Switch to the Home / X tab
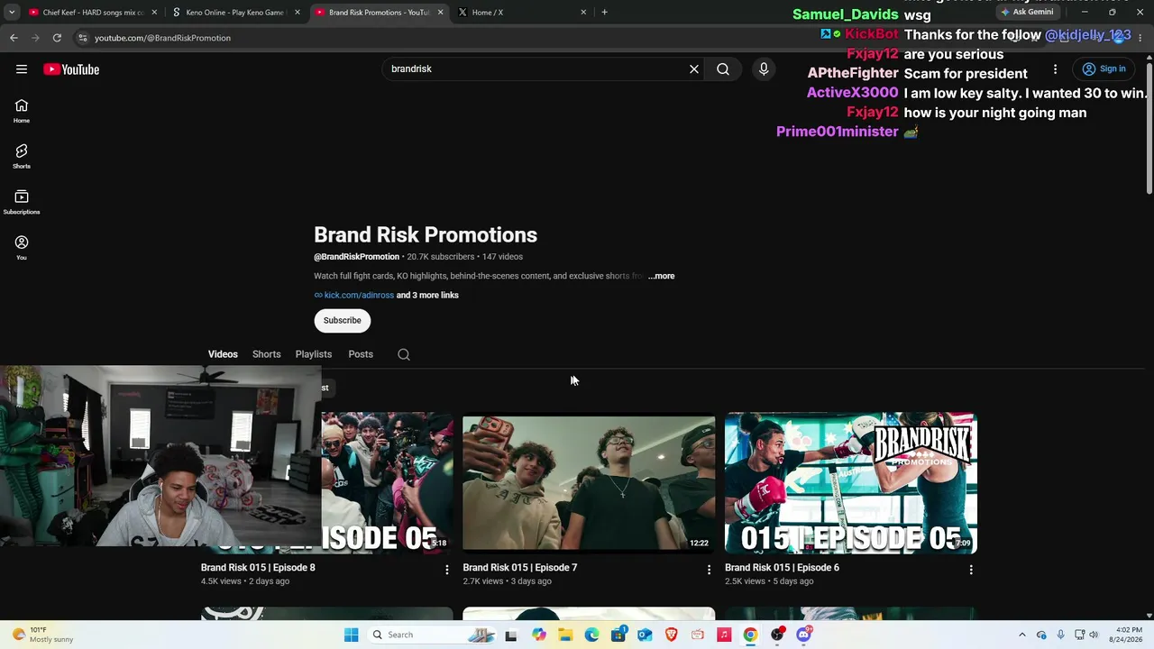The width and height of the screenshot is (1154, 649). [x=521, y=13]
